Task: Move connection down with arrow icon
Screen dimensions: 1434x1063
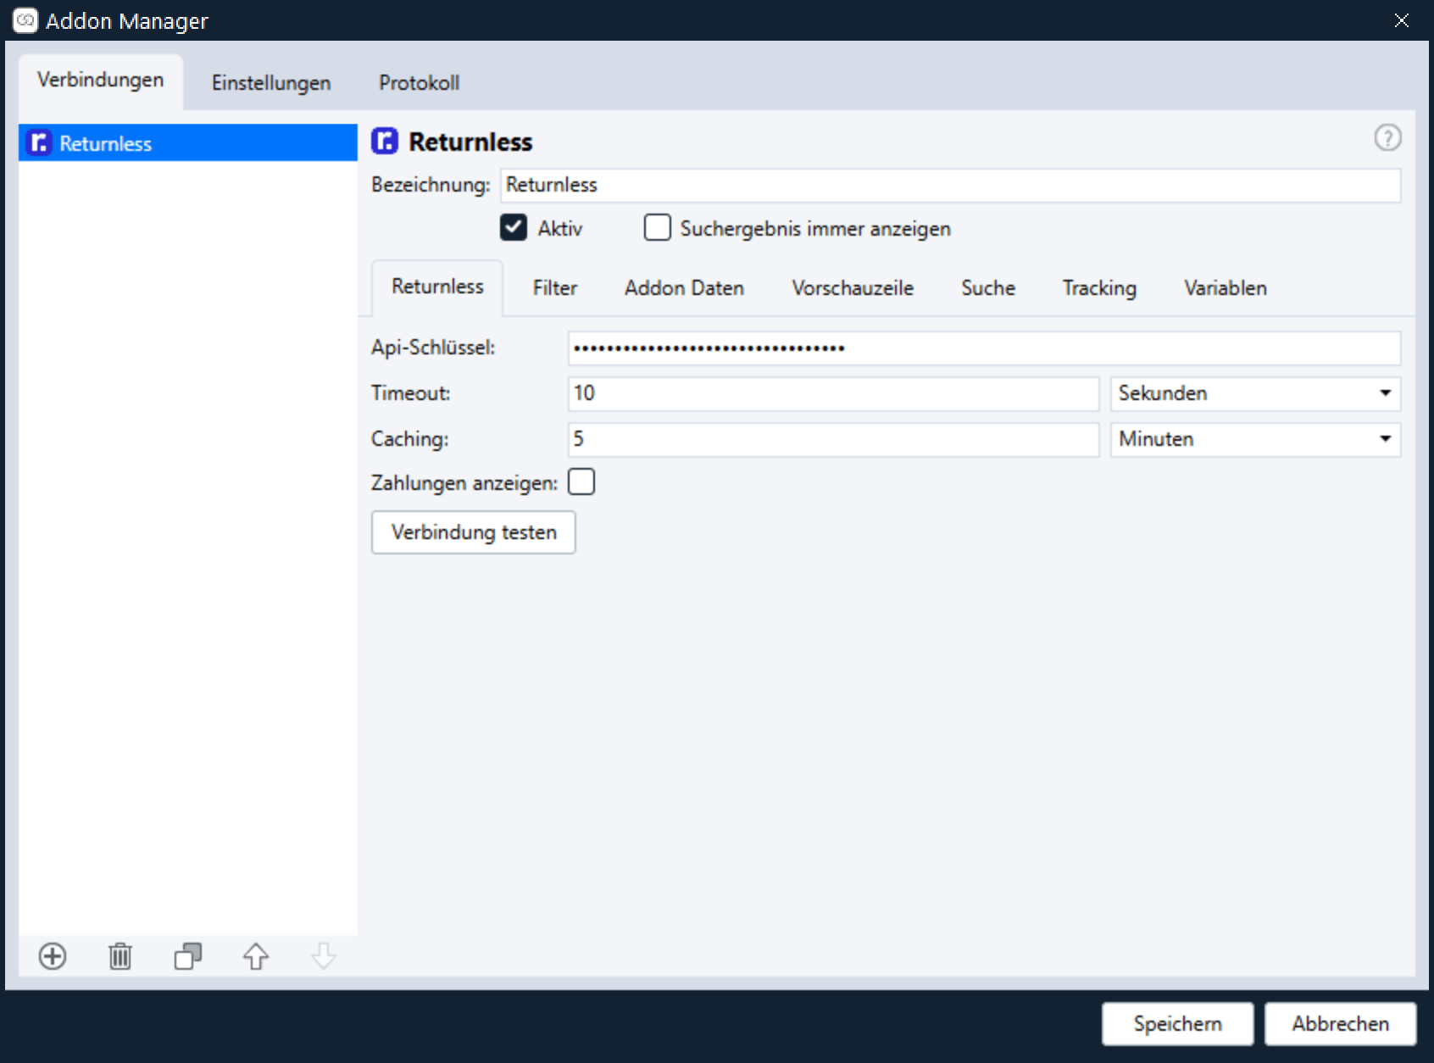Action: click(324, 956)
